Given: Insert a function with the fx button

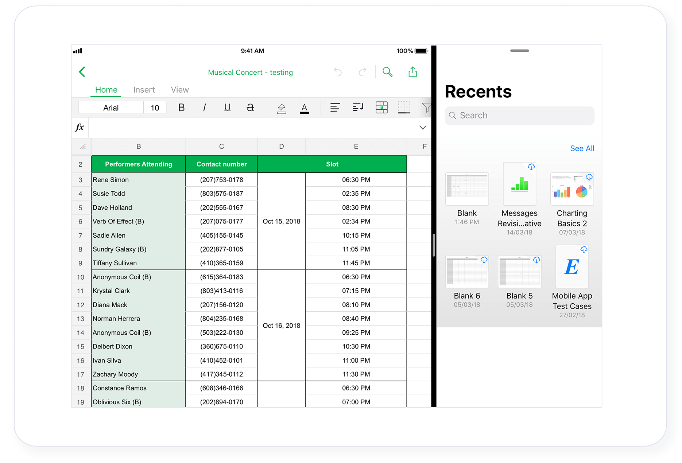Looking at the screenshot, I should pos(80,128).
